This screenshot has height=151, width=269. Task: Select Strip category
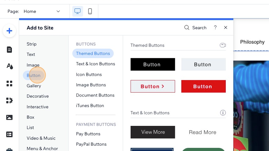click(x=32, y=44)
